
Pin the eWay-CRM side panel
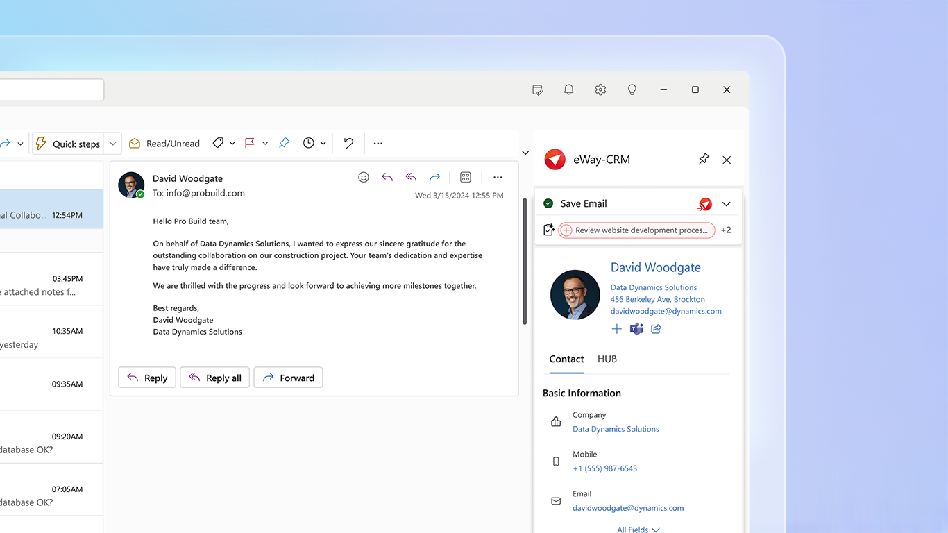(x=704, y=159)
